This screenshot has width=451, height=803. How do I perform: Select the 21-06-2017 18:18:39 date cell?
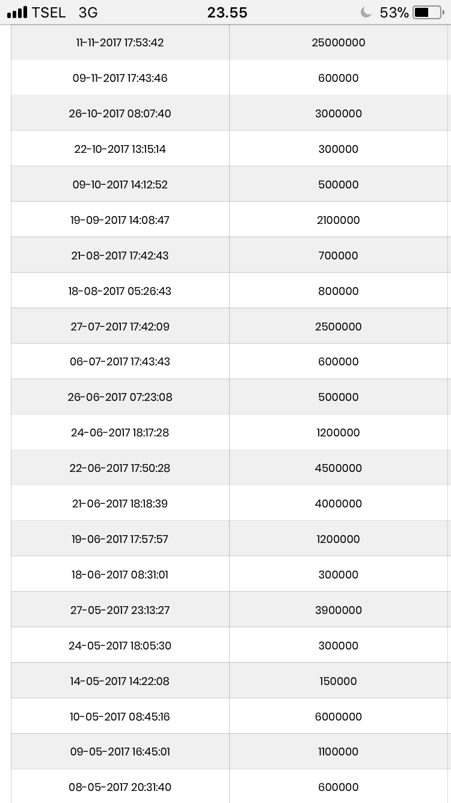(x=120, y=504)
